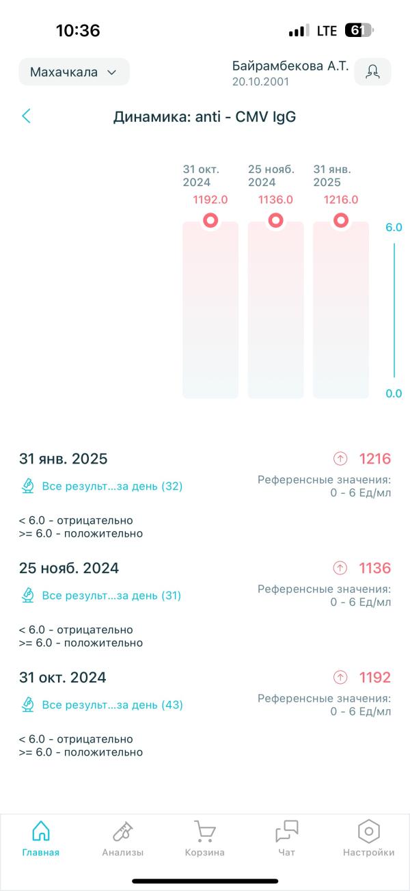Screen dimensions: 410x891
Task: Select the 1216.0 chart point marker
Action: 341,220
